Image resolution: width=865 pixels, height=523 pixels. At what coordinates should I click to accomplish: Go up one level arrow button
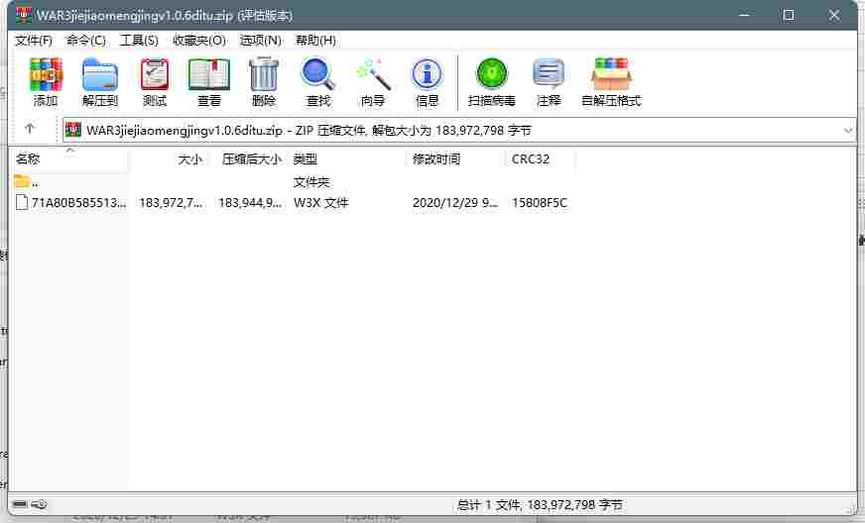tap(30, 129)
